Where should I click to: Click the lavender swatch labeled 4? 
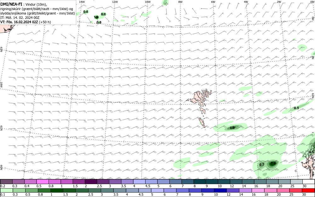(139, 182)
